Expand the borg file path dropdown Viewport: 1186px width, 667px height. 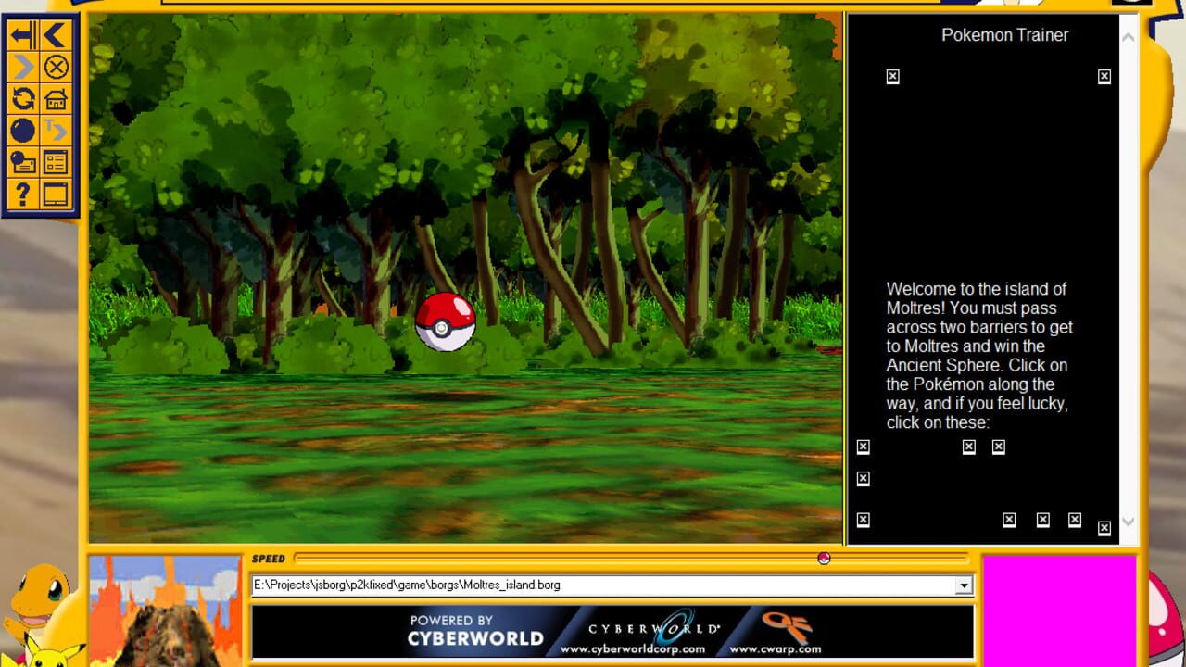click(x=964, y=585)
